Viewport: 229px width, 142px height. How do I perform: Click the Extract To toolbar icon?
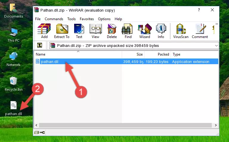click(62, 31)
